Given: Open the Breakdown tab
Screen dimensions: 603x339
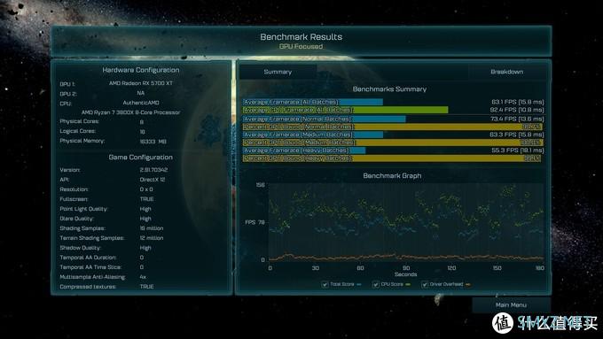Looking at the screenshot, I should pyautogui.click(x=507, y=72).
